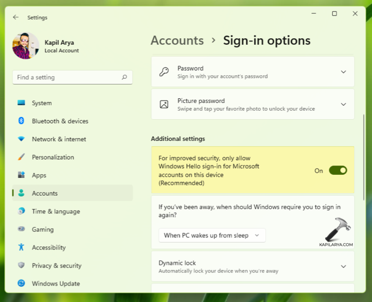Screen dimensions: 372x302
Task: Select the Bluetooth icon in sidebar
Action: 21,121
